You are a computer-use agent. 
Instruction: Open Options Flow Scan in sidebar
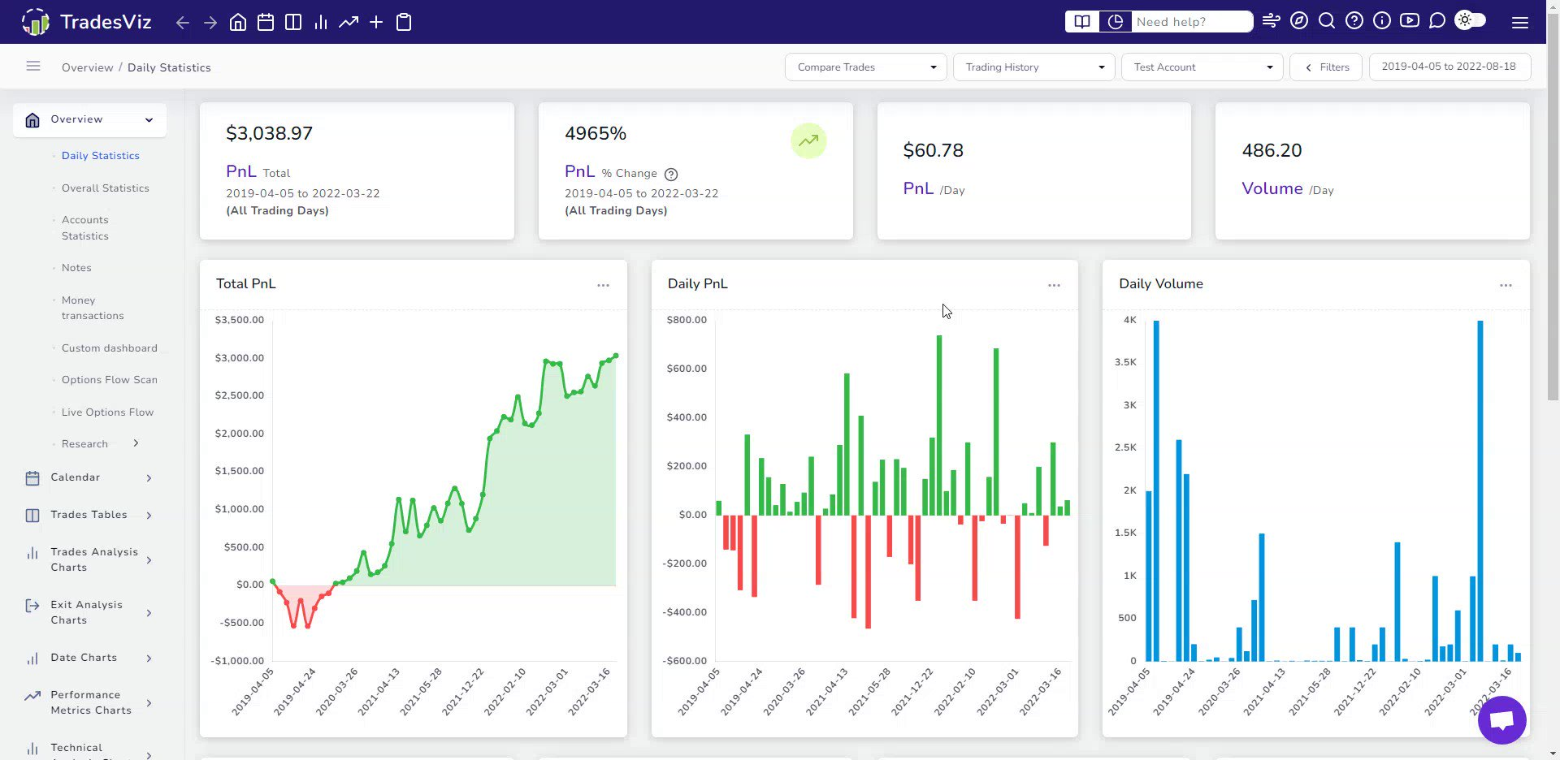point(110,380)
